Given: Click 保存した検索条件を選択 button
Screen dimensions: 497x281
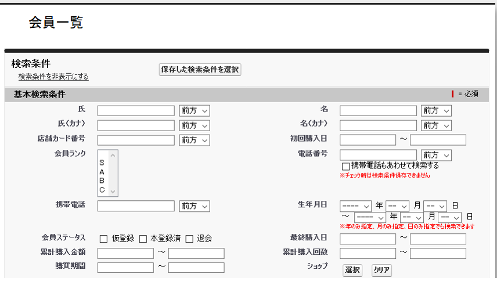Looking at the screenshot, I should click(200, 70).
